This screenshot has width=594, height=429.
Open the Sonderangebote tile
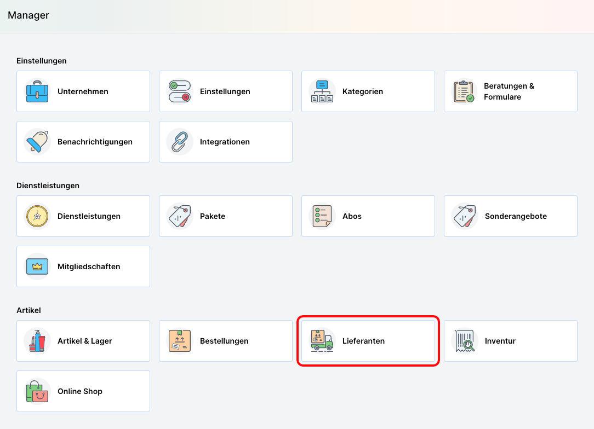tap(511, 216)
